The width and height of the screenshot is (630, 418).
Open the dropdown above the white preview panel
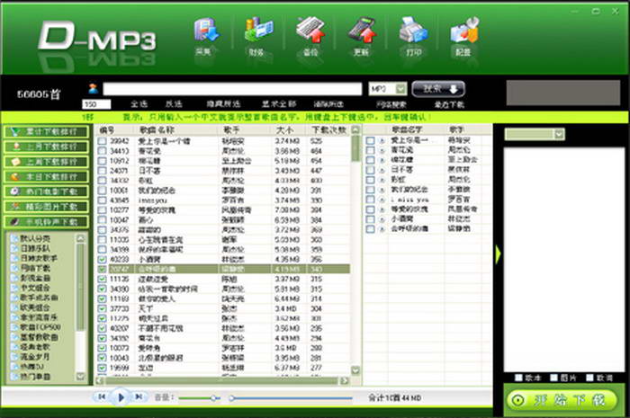coord(559,134)
